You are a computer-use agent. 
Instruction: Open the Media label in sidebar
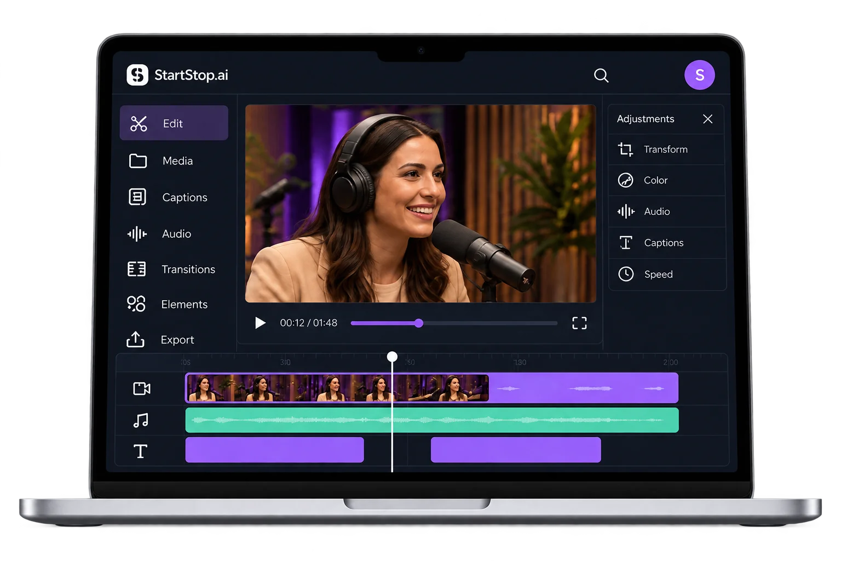point(177,161)
